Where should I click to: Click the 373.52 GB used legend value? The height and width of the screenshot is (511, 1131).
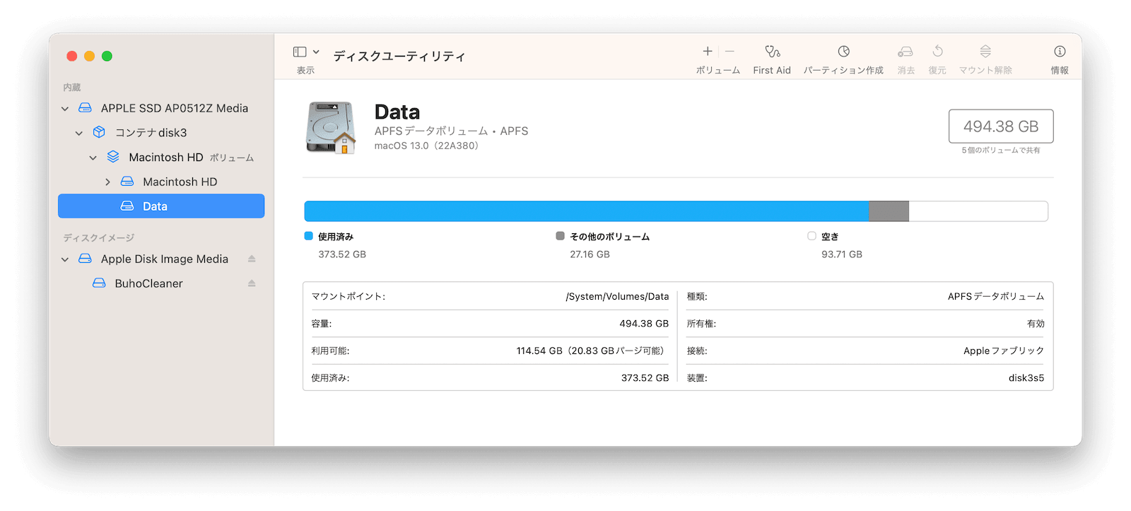342,254
